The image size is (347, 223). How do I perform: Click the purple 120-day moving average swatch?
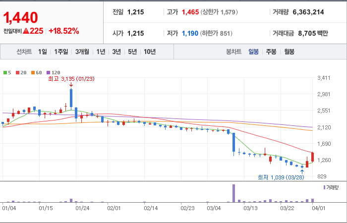[49, 72]
